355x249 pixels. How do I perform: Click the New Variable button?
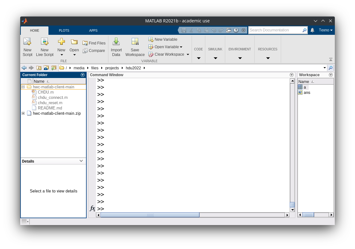[163, 39]
